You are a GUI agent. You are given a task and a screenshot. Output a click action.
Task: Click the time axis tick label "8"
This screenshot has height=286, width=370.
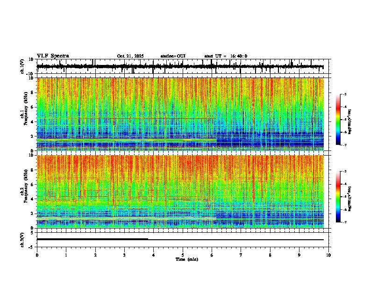click(x=270, y=255)
